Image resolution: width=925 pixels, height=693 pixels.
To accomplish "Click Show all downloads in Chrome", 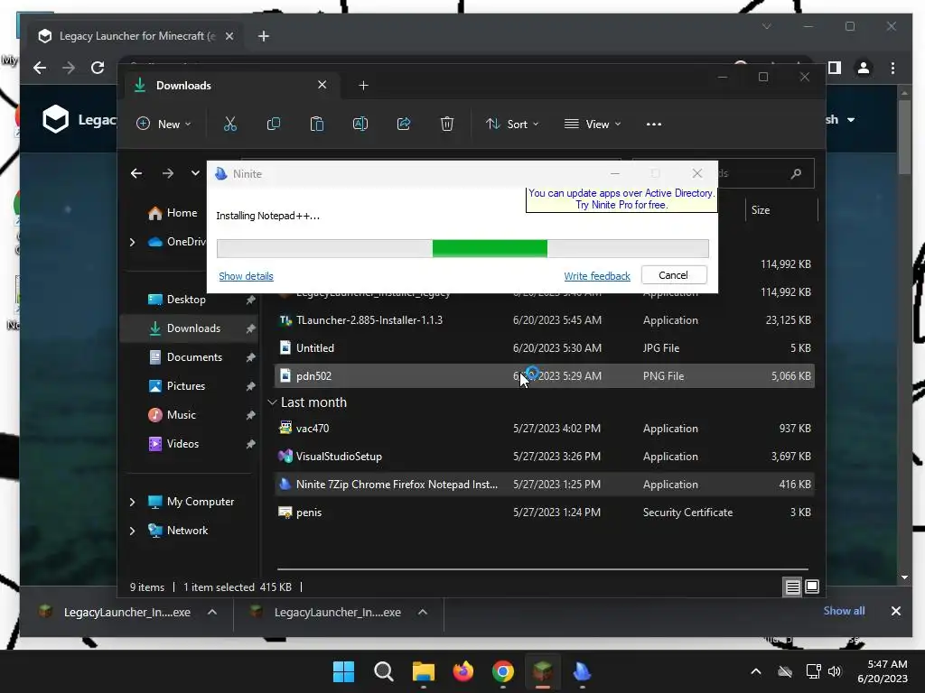I will (844, 611).
